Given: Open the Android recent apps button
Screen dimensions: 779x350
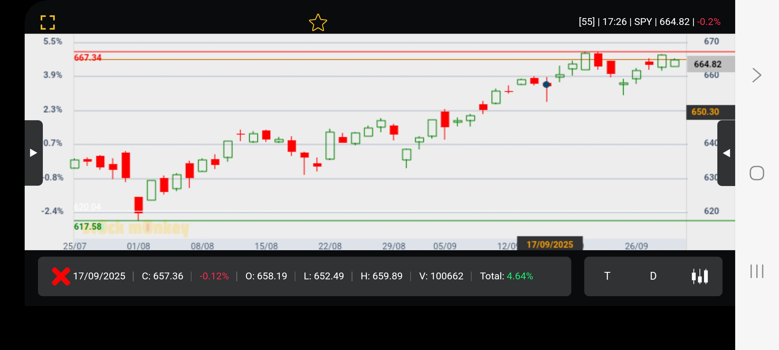Looking at the screenshot, I should (757, 271).
